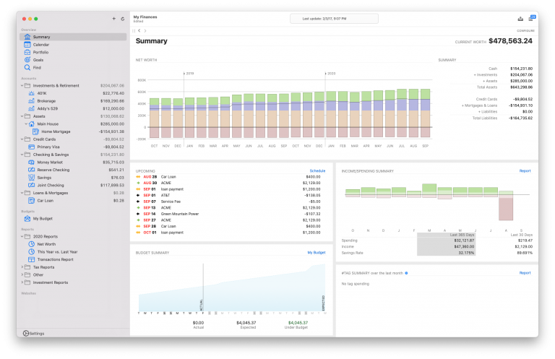This screenshot has height=359, width=555.
Task: Open the Tag Summary Report link
Action: (525, 273)
